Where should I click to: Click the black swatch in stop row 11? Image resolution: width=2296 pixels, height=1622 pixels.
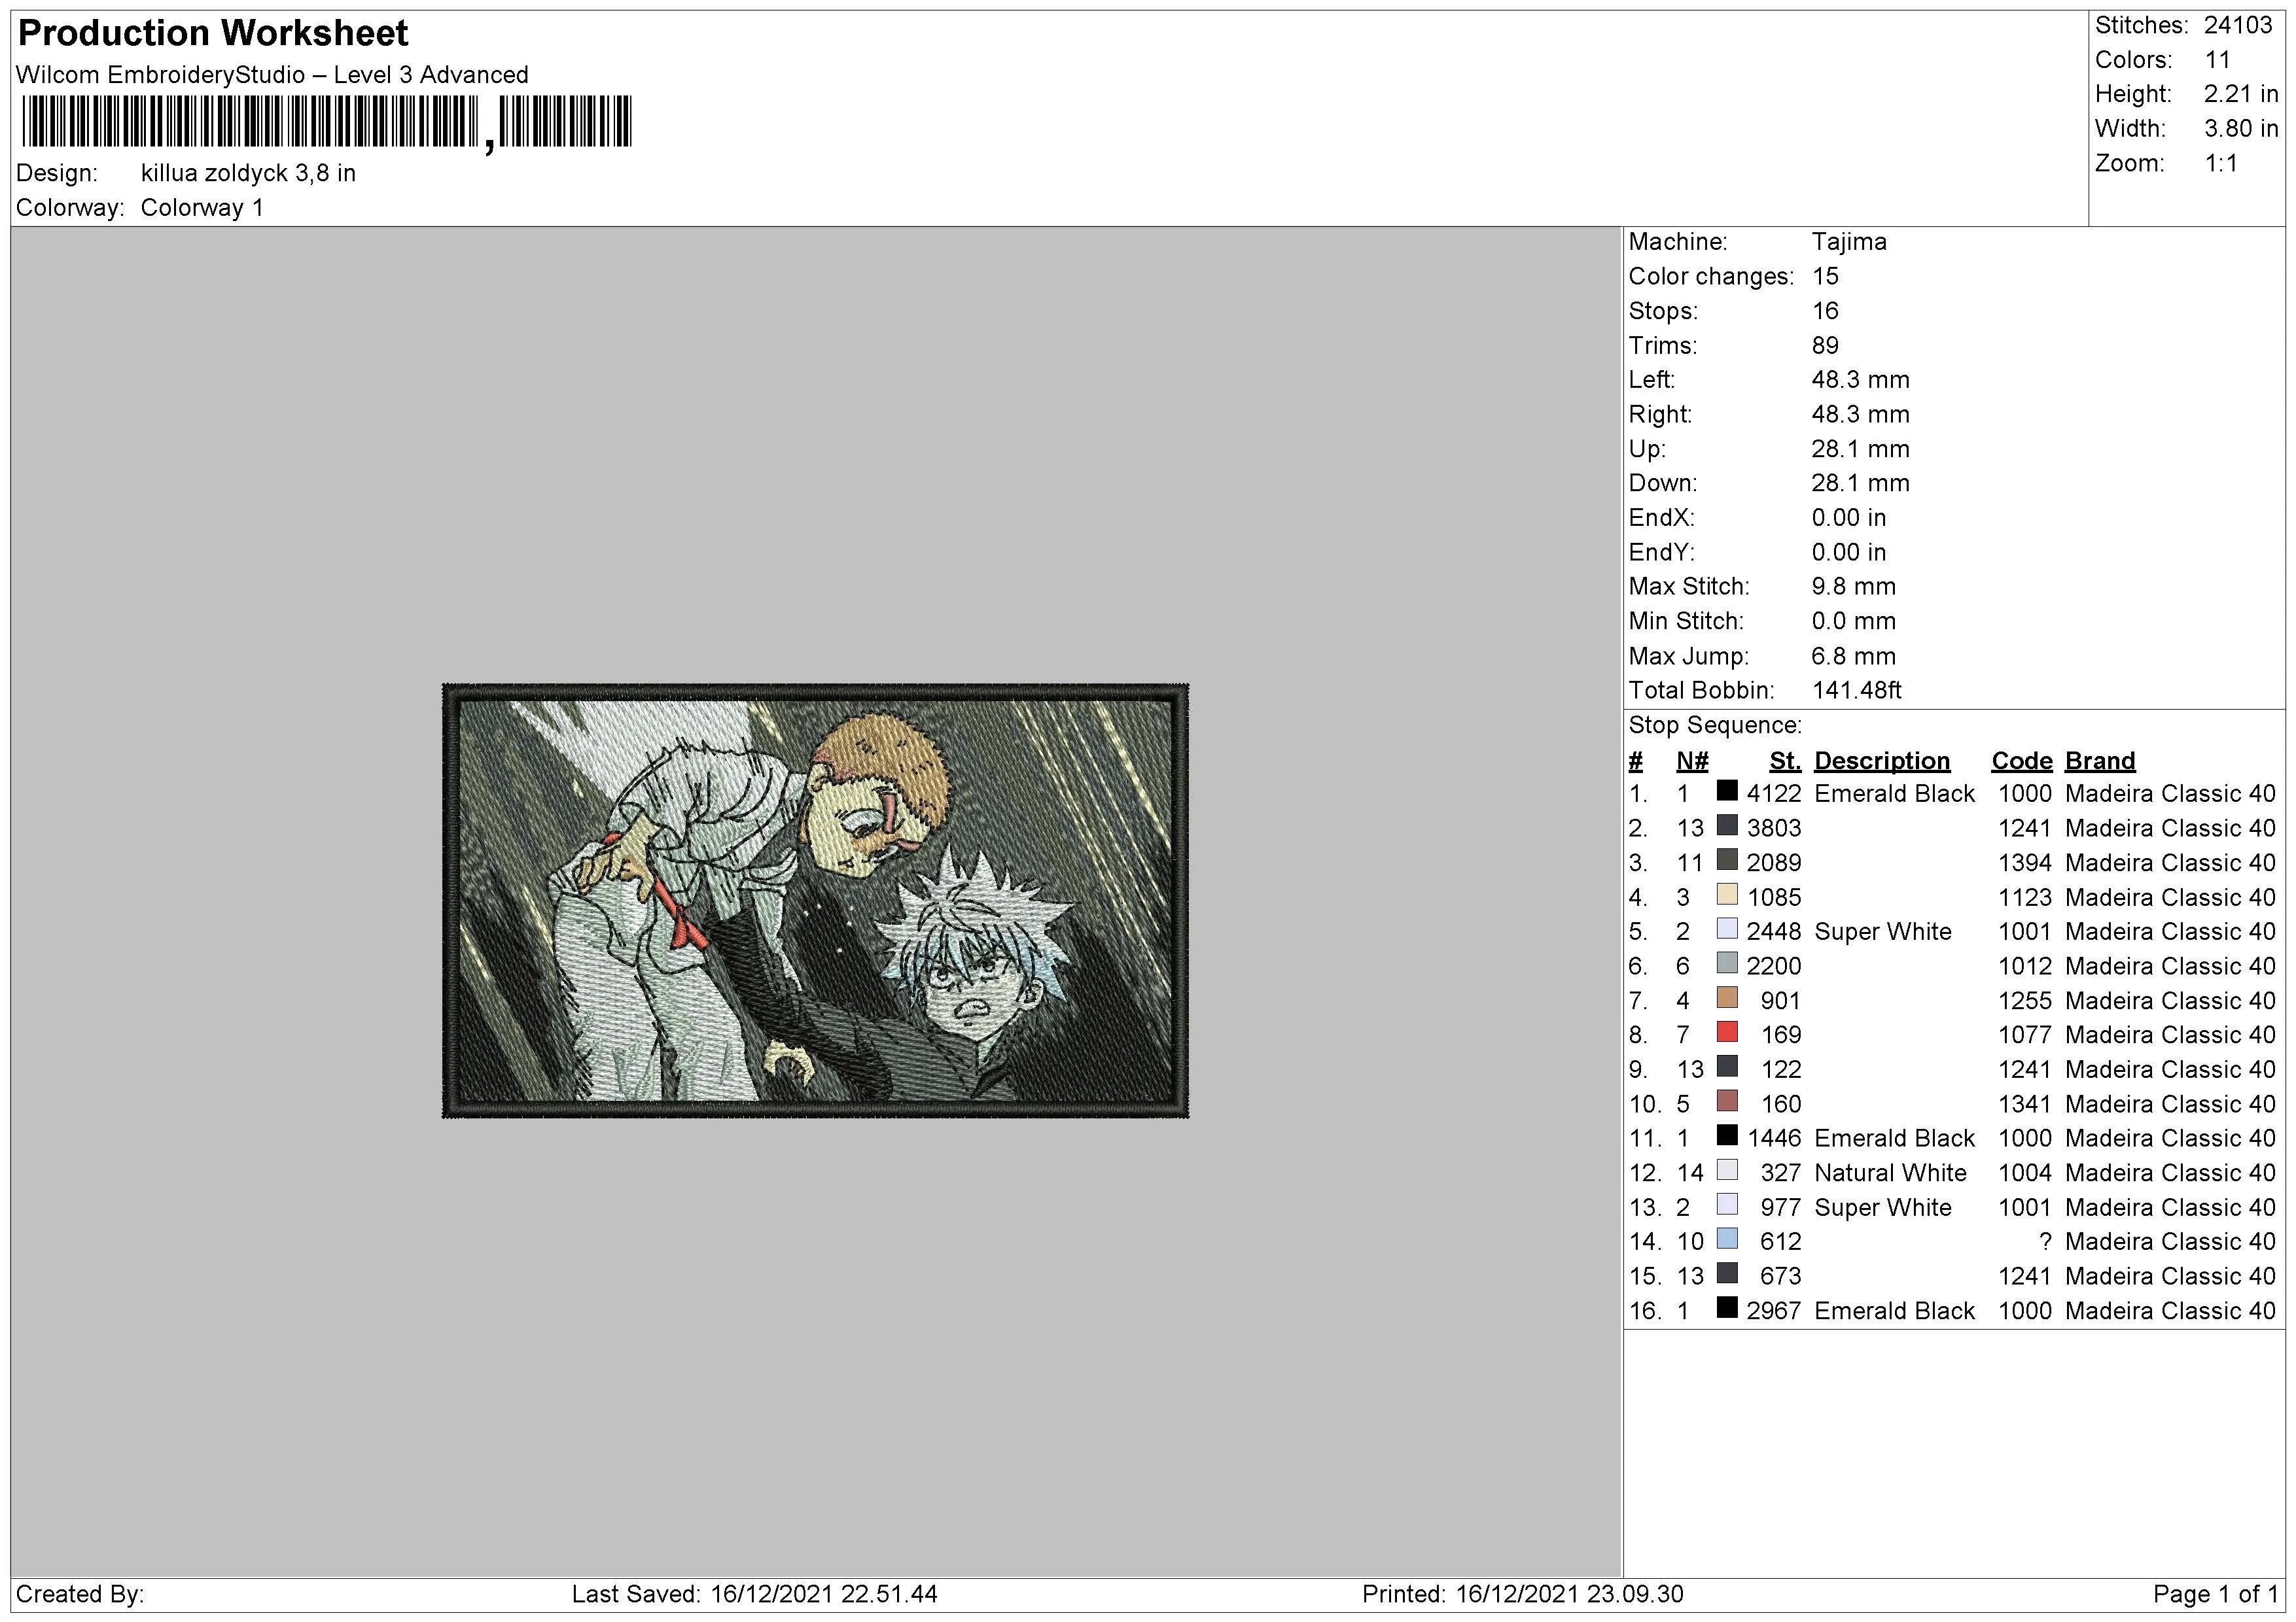[1727, 1135]
